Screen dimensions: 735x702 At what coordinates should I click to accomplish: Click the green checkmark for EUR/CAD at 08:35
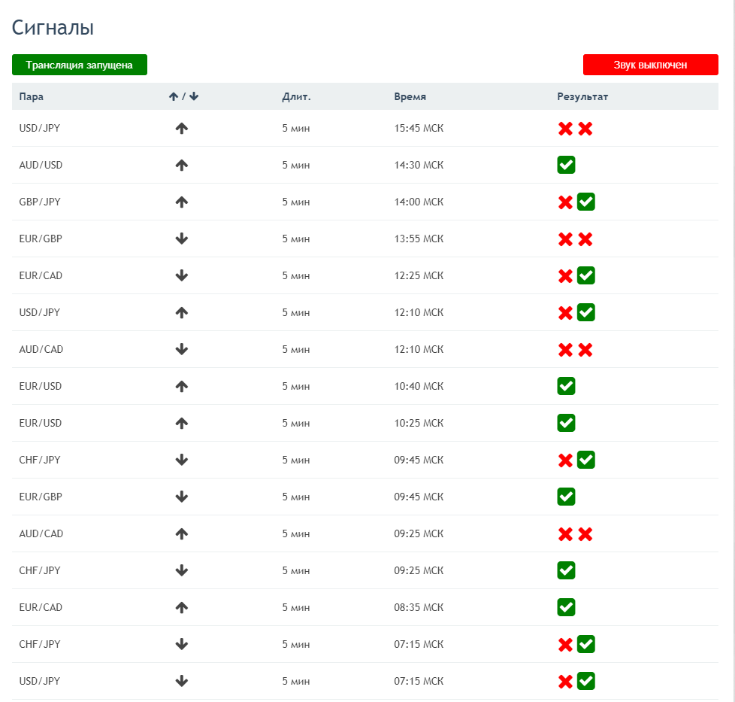coord(566,608)
